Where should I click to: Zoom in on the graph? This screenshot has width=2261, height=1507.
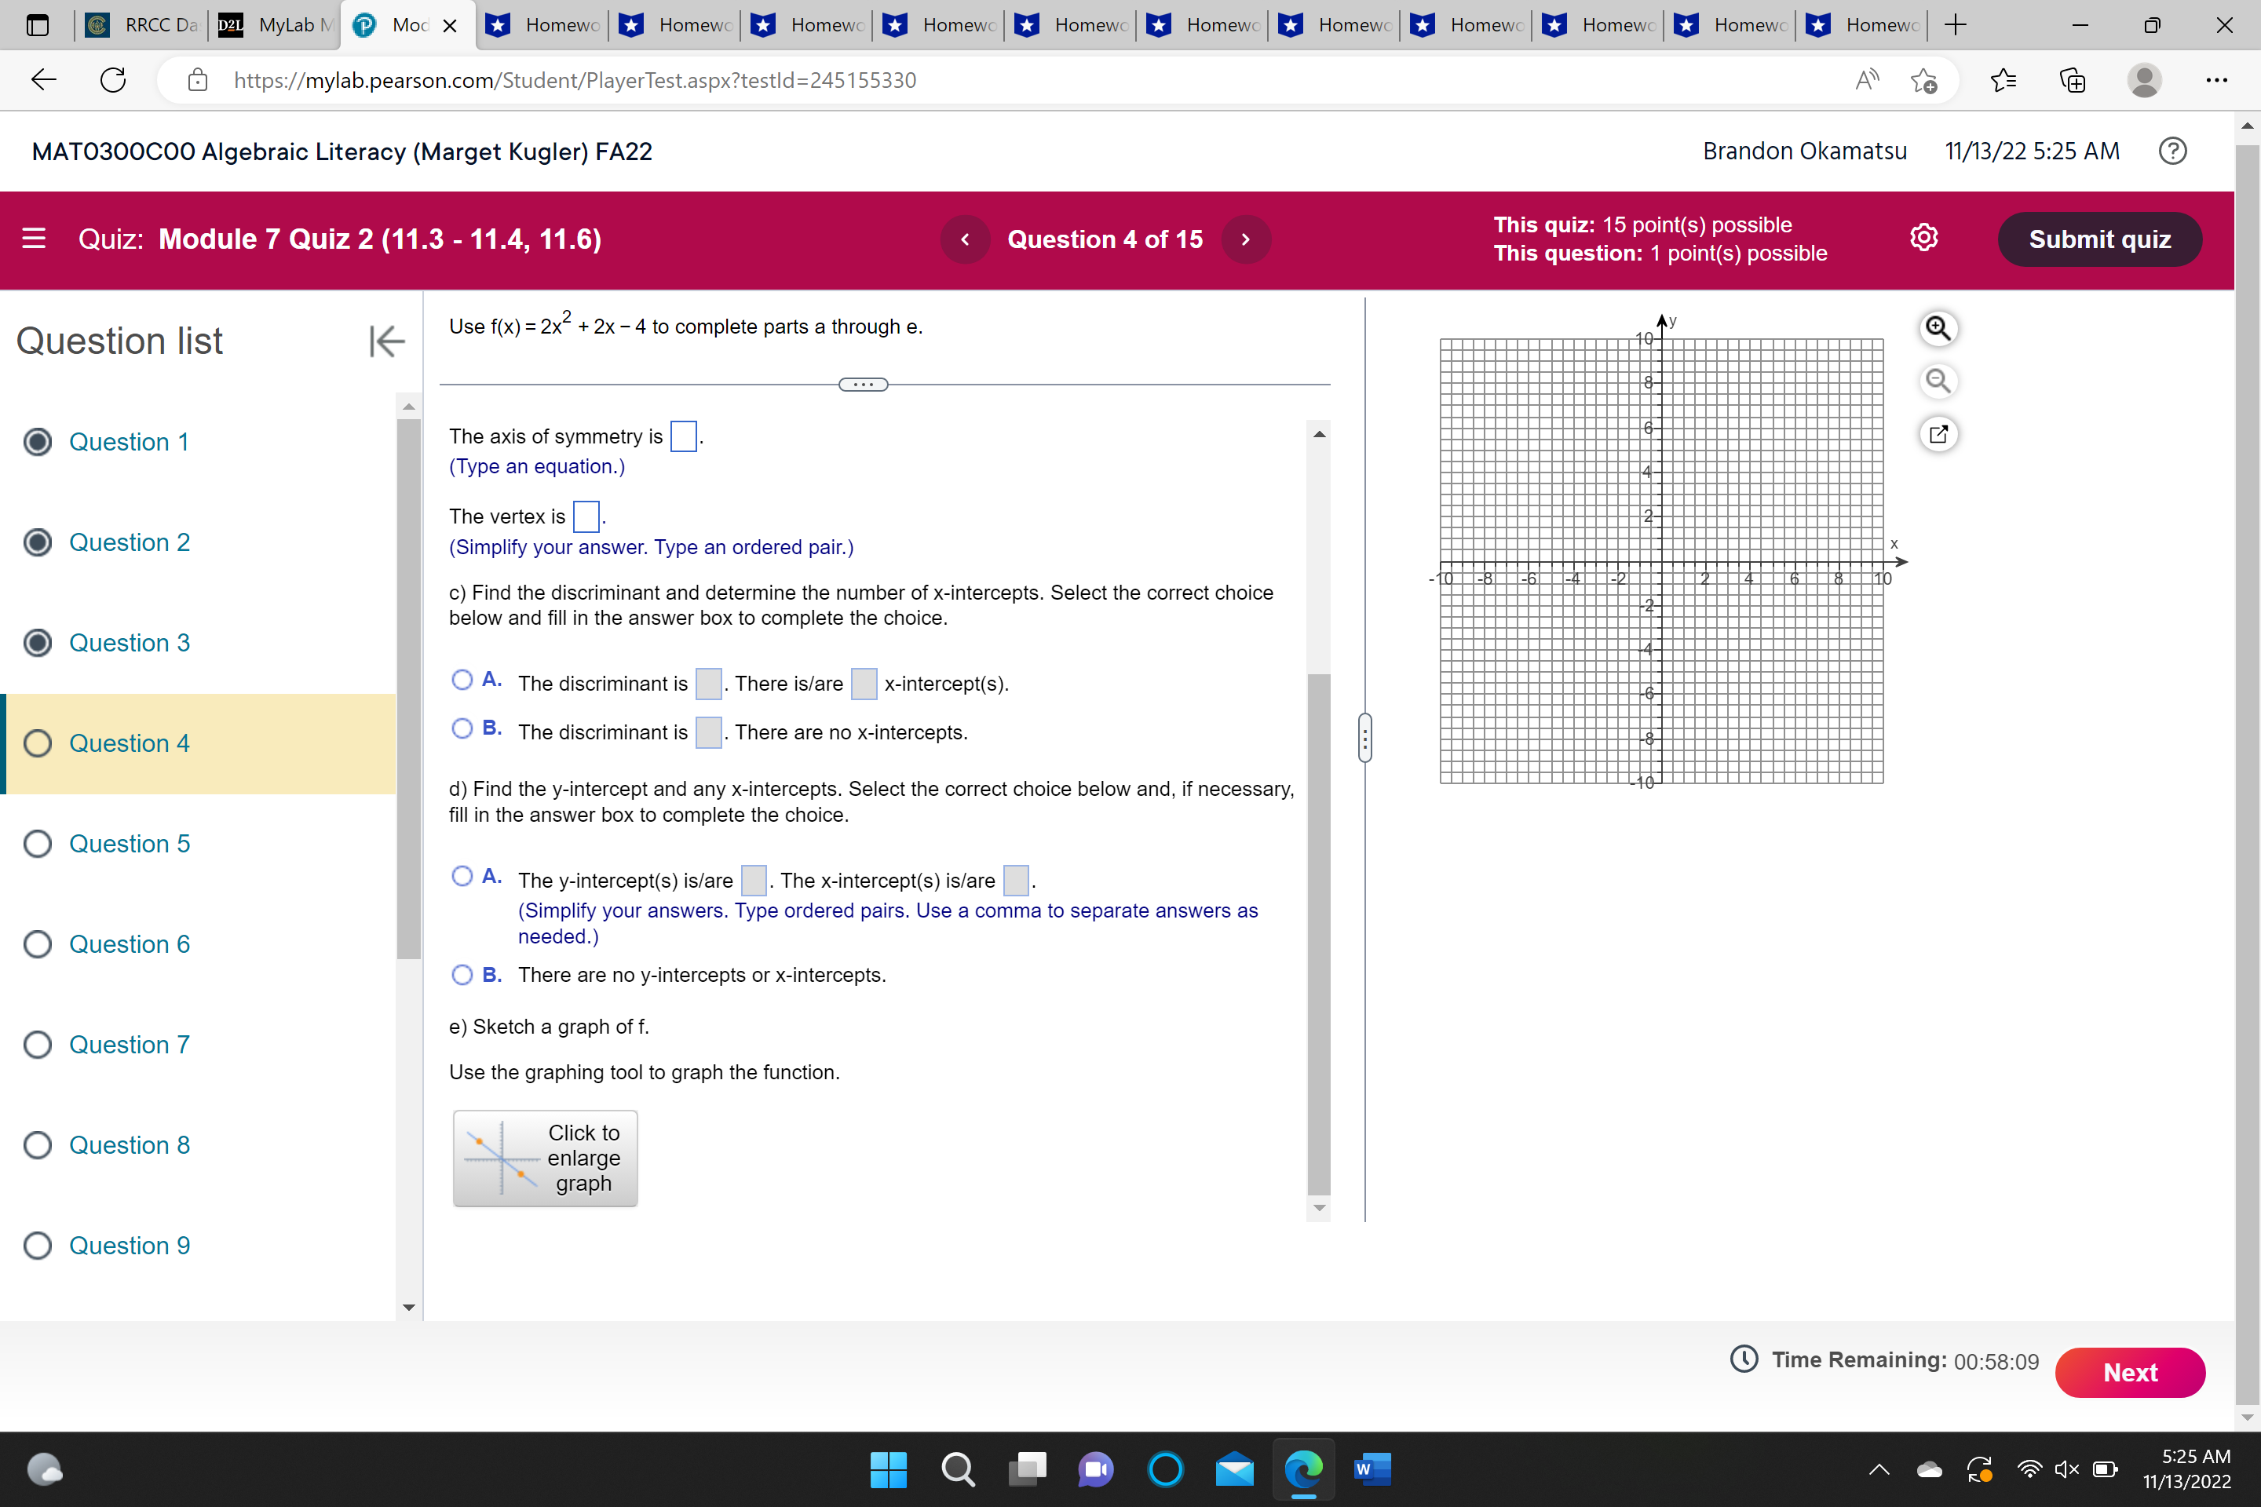click(x=1938, y=329)
